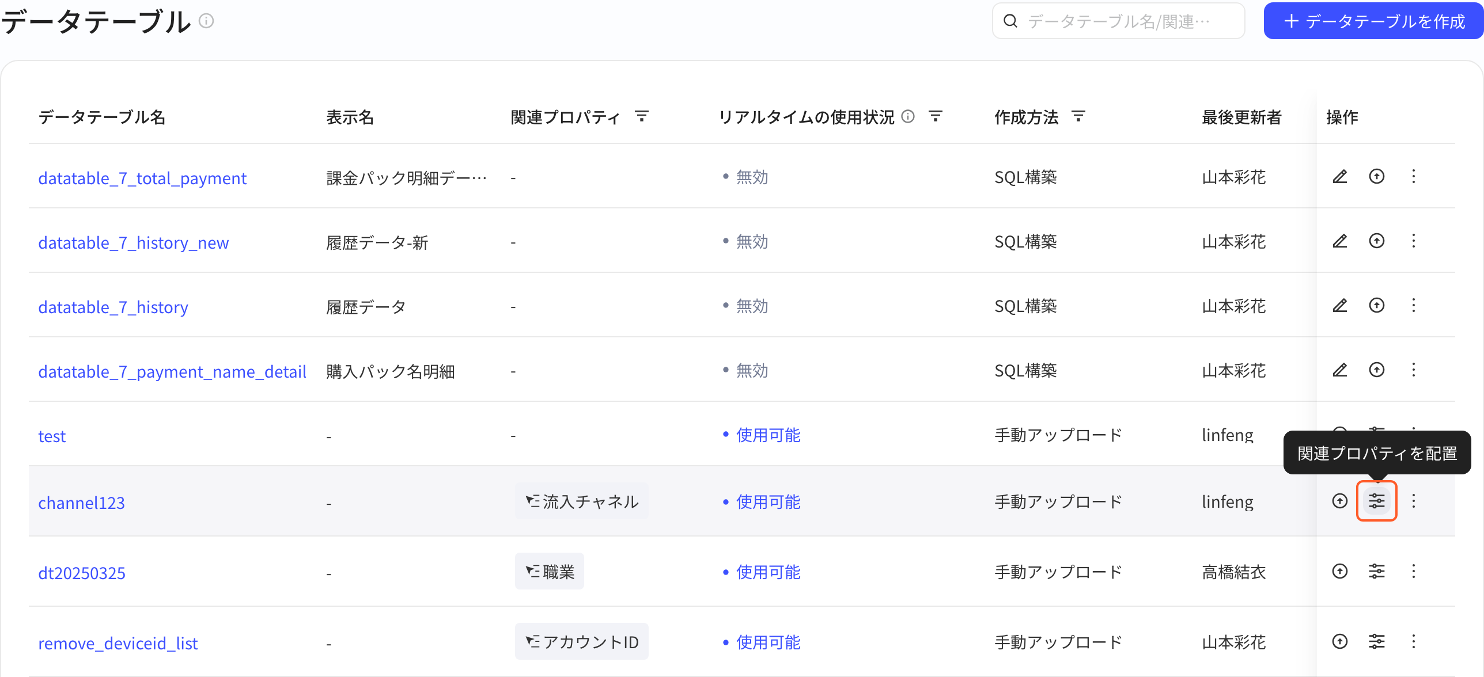Configure related properties for remove_deviceid_list
1484x677 pixels.
1377,641
